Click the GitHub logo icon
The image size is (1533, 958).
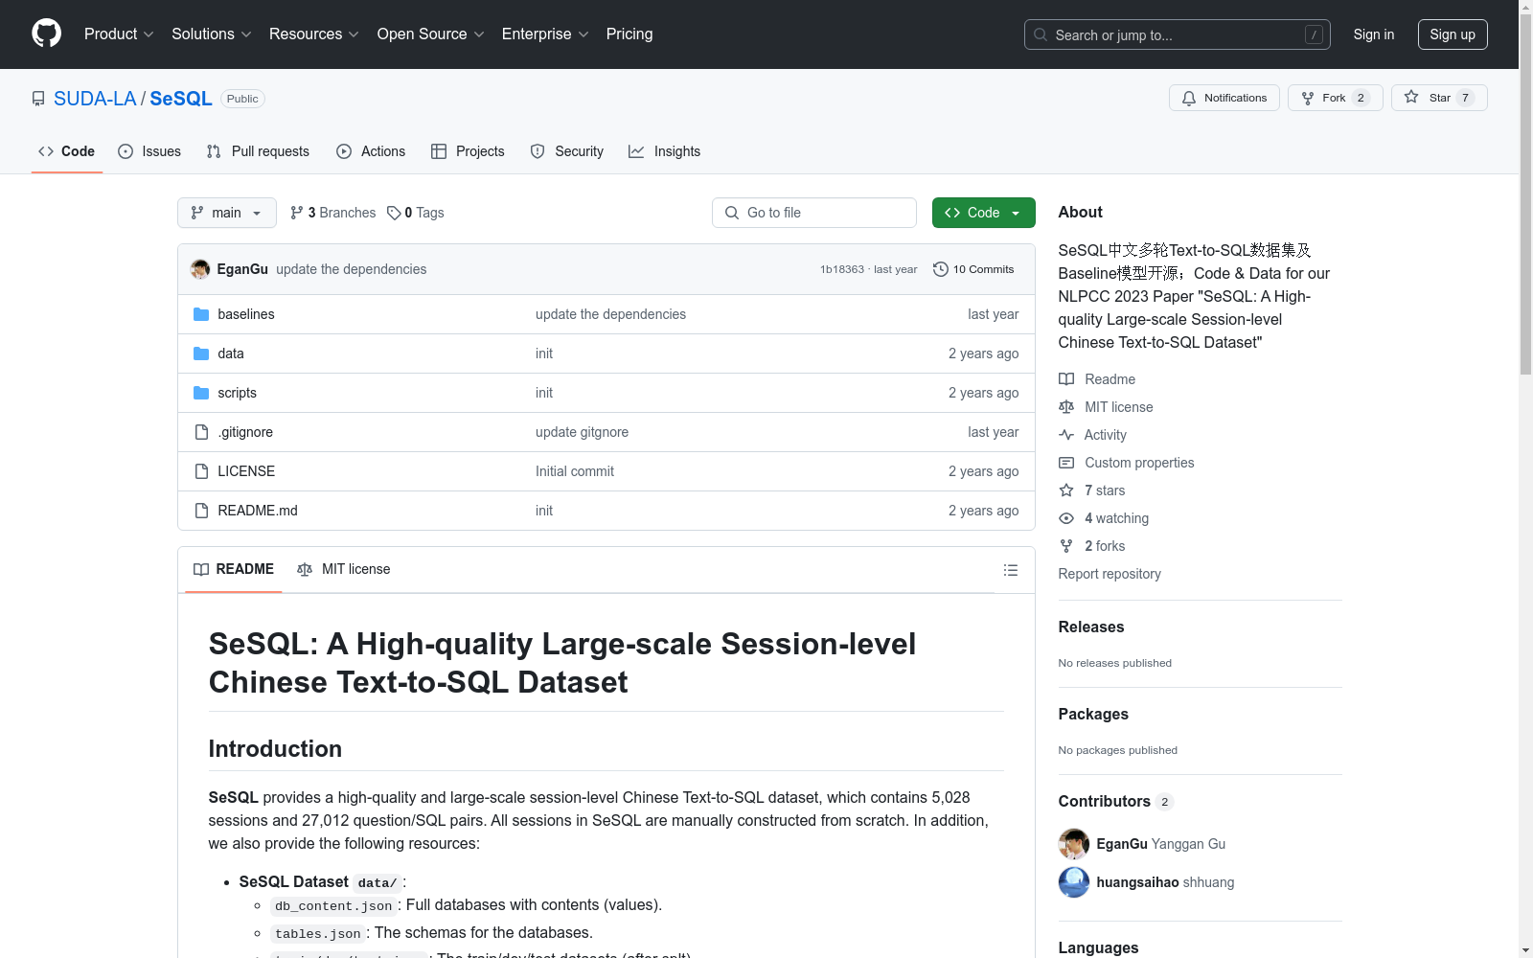point(46,34)
